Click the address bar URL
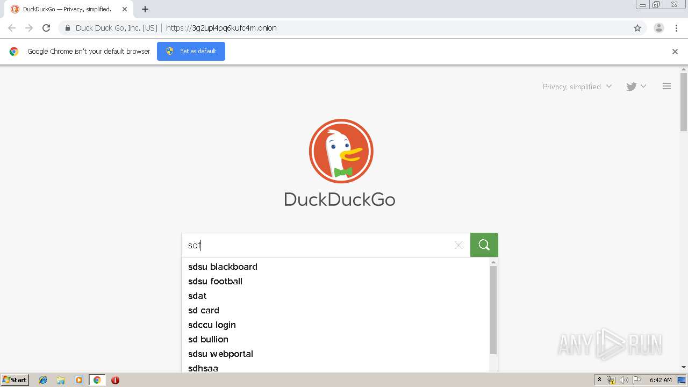This screenshot has width=688, height=387. coord(221,28)
